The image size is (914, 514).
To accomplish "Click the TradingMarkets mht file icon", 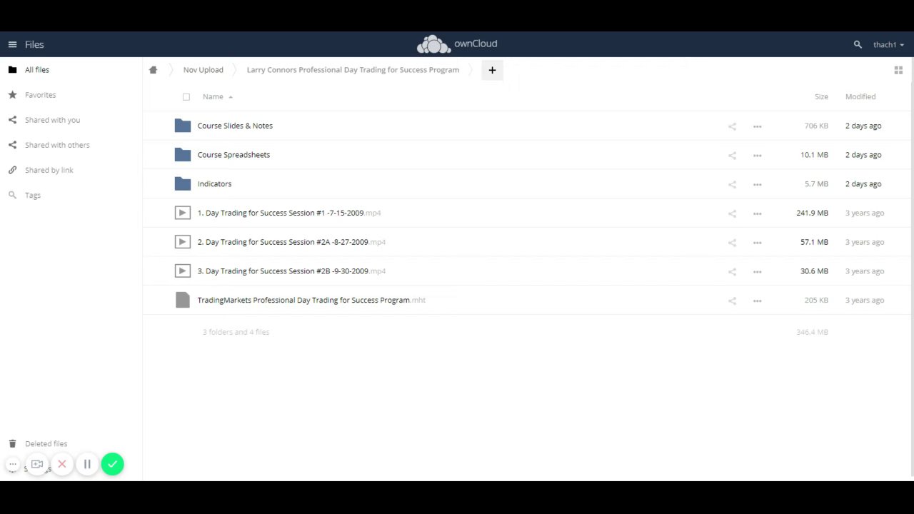I will point(183,300).
